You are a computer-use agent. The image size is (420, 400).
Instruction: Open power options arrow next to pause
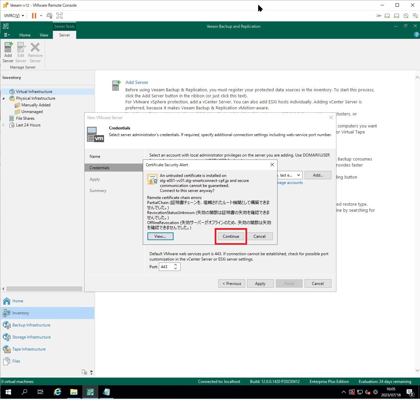41,15
